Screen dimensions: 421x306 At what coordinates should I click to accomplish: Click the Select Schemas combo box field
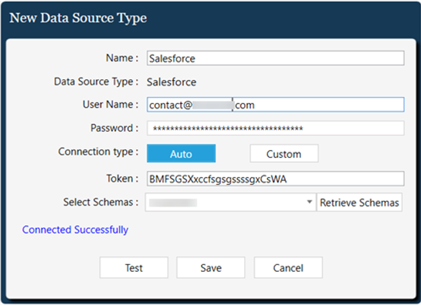(x=225, y=202)
